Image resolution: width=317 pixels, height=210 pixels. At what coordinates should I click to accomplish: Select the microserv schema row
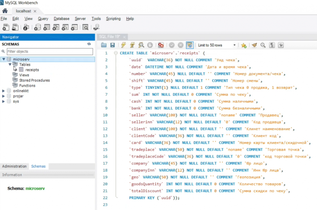(47, 59)
